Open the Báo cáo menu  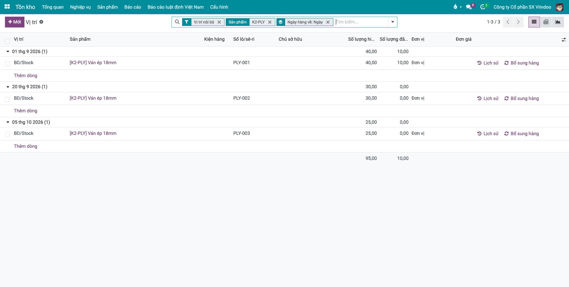(133, 7)
